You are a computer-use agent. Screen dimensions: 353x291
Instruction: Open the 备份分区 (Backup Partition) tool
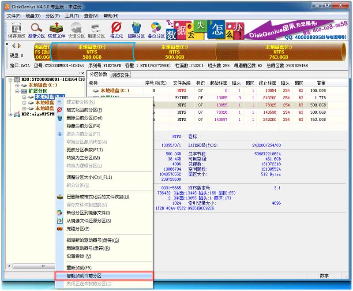coord(156,30)
